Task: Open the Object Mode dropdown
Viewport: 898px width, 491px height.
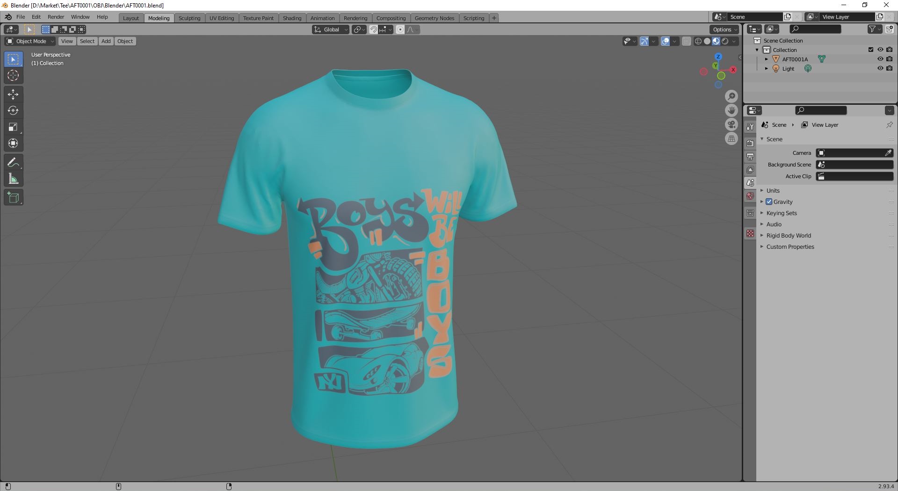Action: tap(30, 41)
